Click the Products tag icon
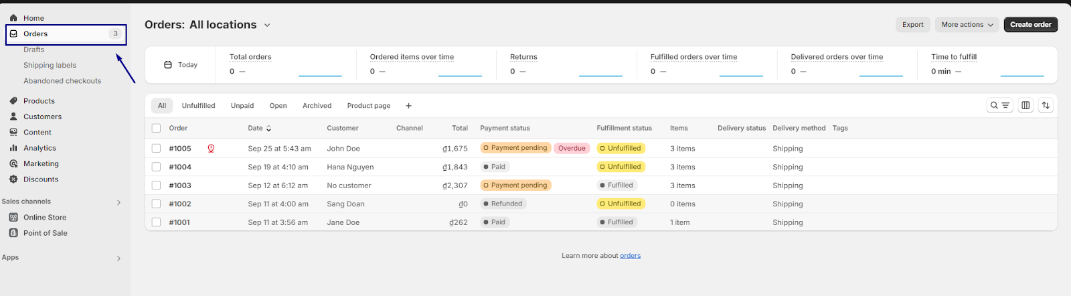This screenshot has width=1071, height=296. (13, 101)
